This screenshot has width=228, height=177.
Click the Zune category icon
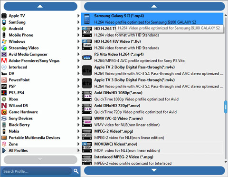4,144
